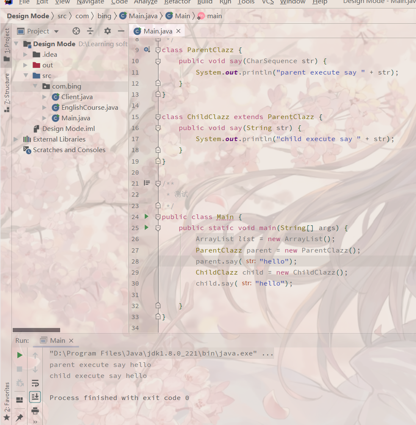This screenshot has height=425, width=416.
Task: Open the 1: Project tool window stripe
Action: [6, 45]
